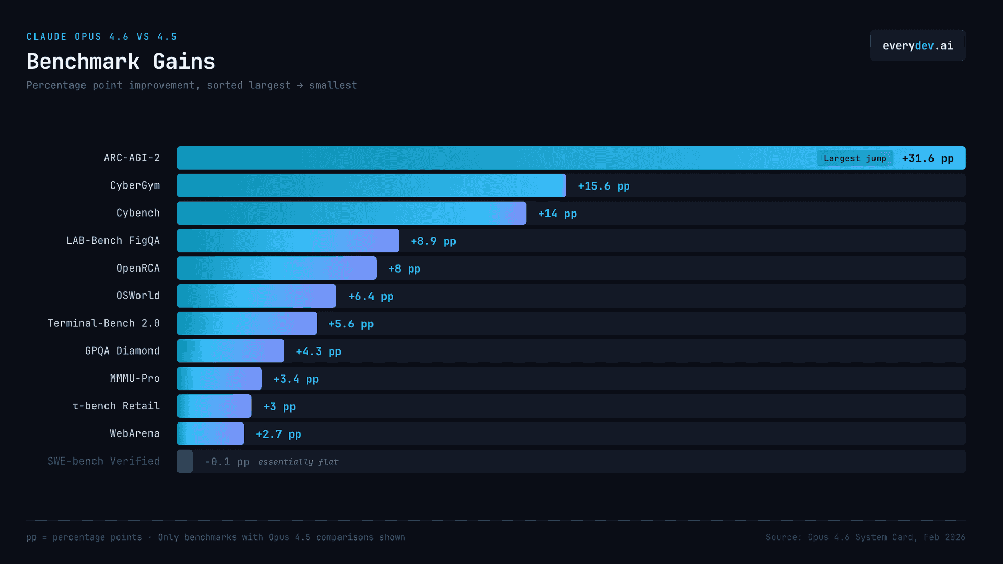Screen dimensions: 1003x564
Task: Click the WebArena bar
Action: coord(210,434)
